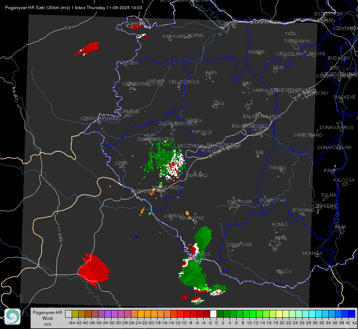Select the RACKEVE label
358x329 pixels.
tap(345, 97)
